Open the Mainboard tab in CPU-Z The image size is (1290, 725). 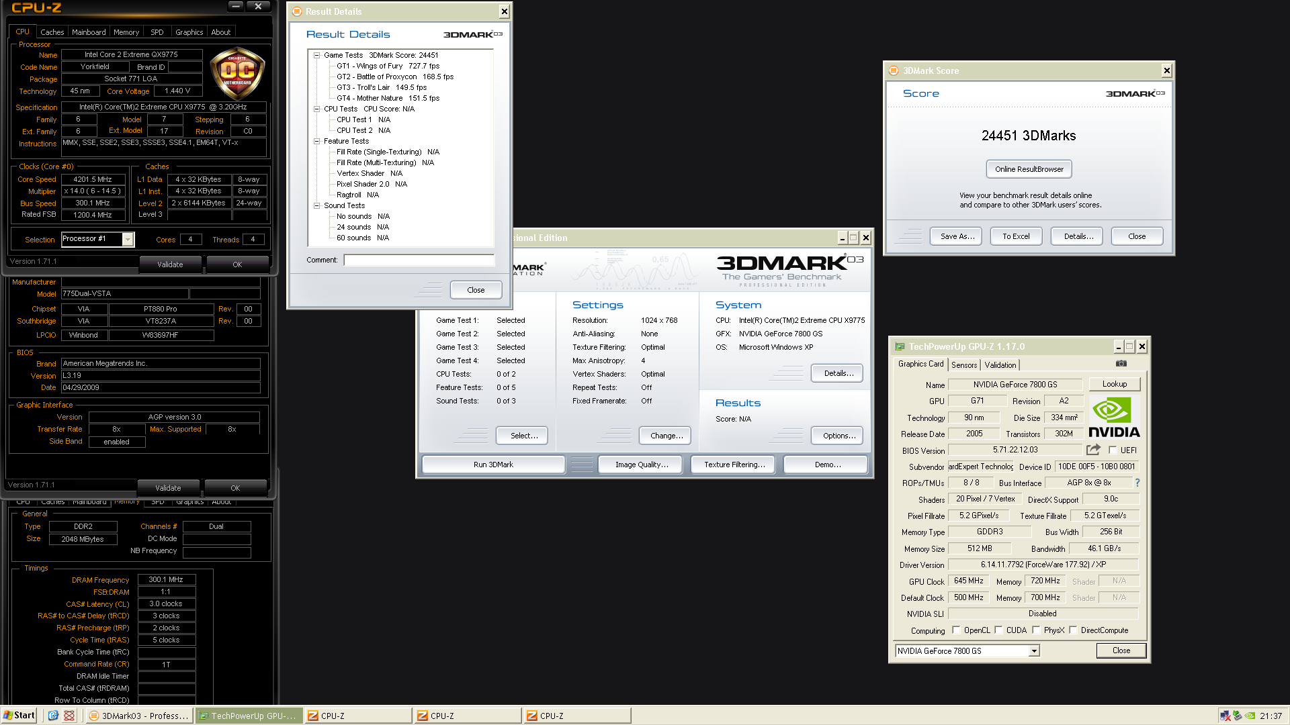point(89,32)
